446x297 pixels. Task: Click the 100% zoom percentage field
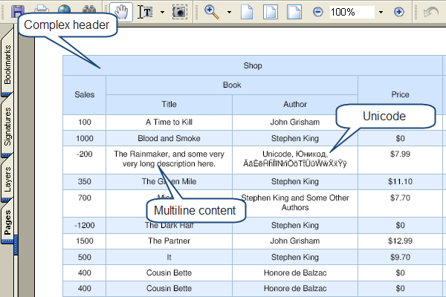[x=352, y=12]
